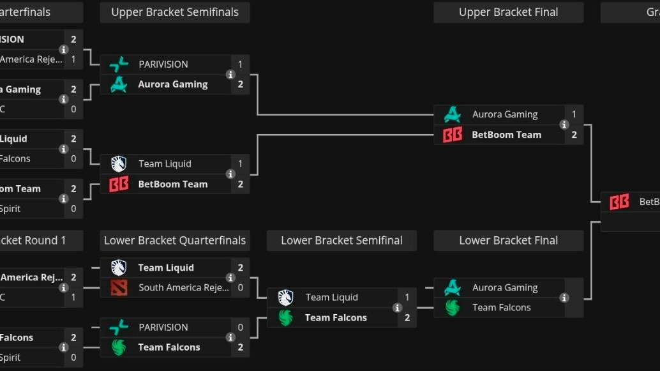The width and height of the screenshot is (660, 371).
Task: Click BetBoom Team name in Upper Bracket Final
Action: 506,135
